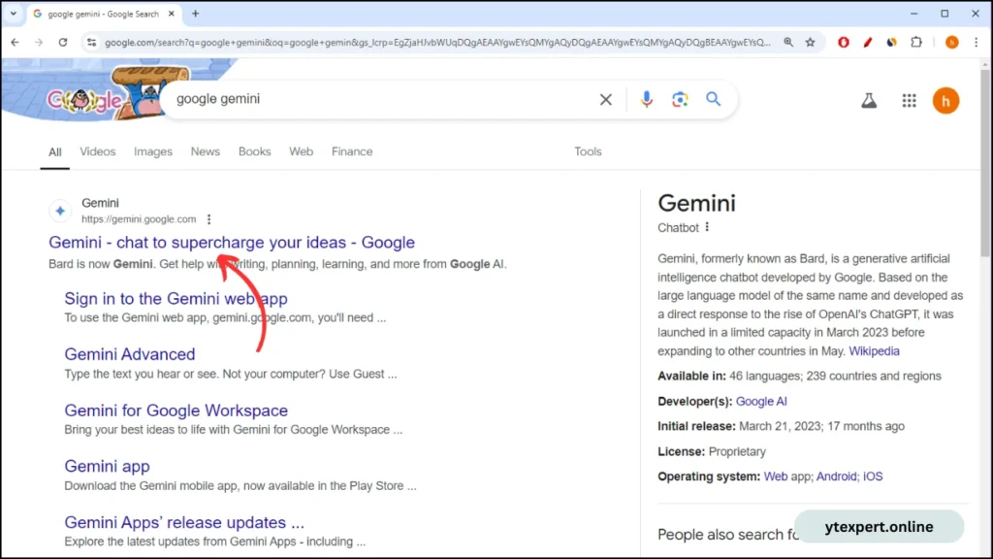Image resolution: width=993 pixels, height=559 pixels.
Task: Click inside the address bar
Action: [388, 43]
